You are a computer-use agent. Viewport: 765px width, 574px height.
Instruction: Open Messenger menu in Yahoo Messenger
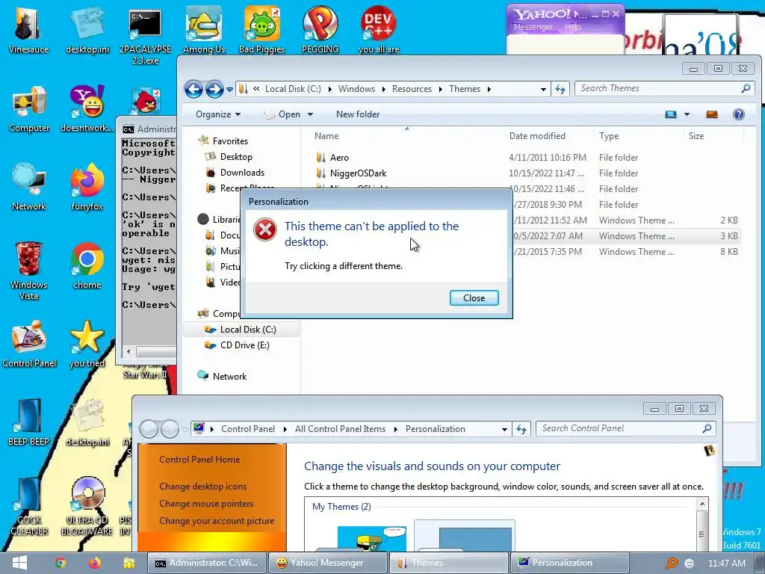(x=533, y=28)
